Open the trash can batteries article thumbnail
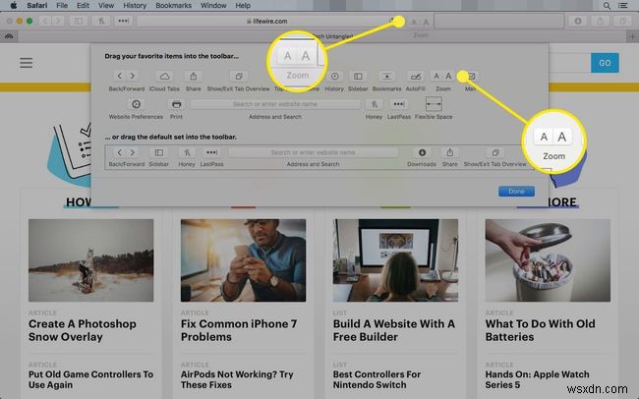 [x=548, y=260]
